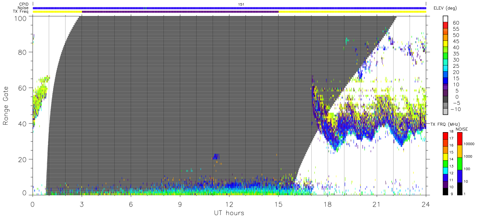Select the green 100 noise level swatch

(459, 164)
